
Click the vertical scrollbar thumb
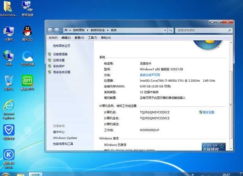[x=231, y=104]
